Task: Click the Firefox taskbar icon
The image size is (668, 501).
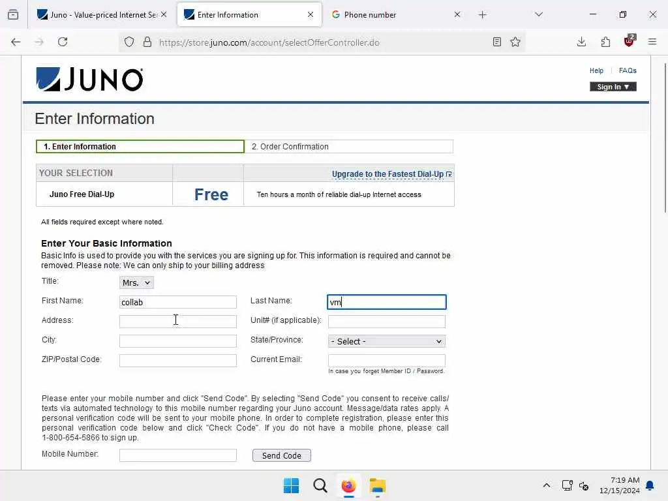Action: [x=348, y=485]
